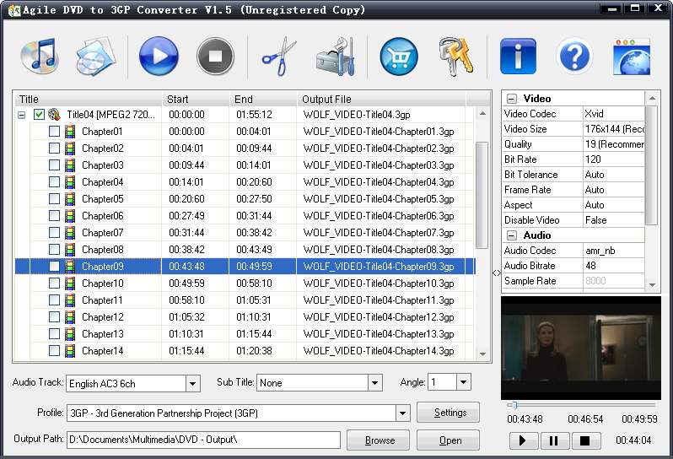Open purchase page via shopping cart icon
Viewport: 673px width, 459px height.
tap(399, 57)
